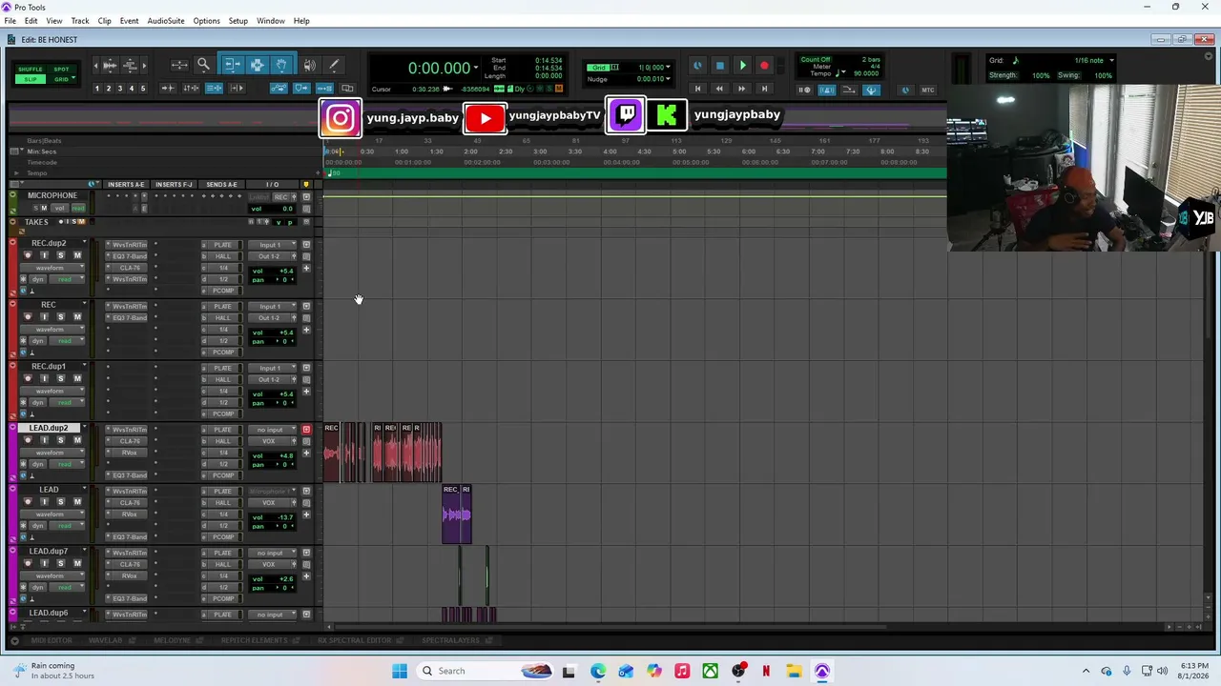1221x686 pixels.
Task: Select the Trim tool
Action: point(231,65)
